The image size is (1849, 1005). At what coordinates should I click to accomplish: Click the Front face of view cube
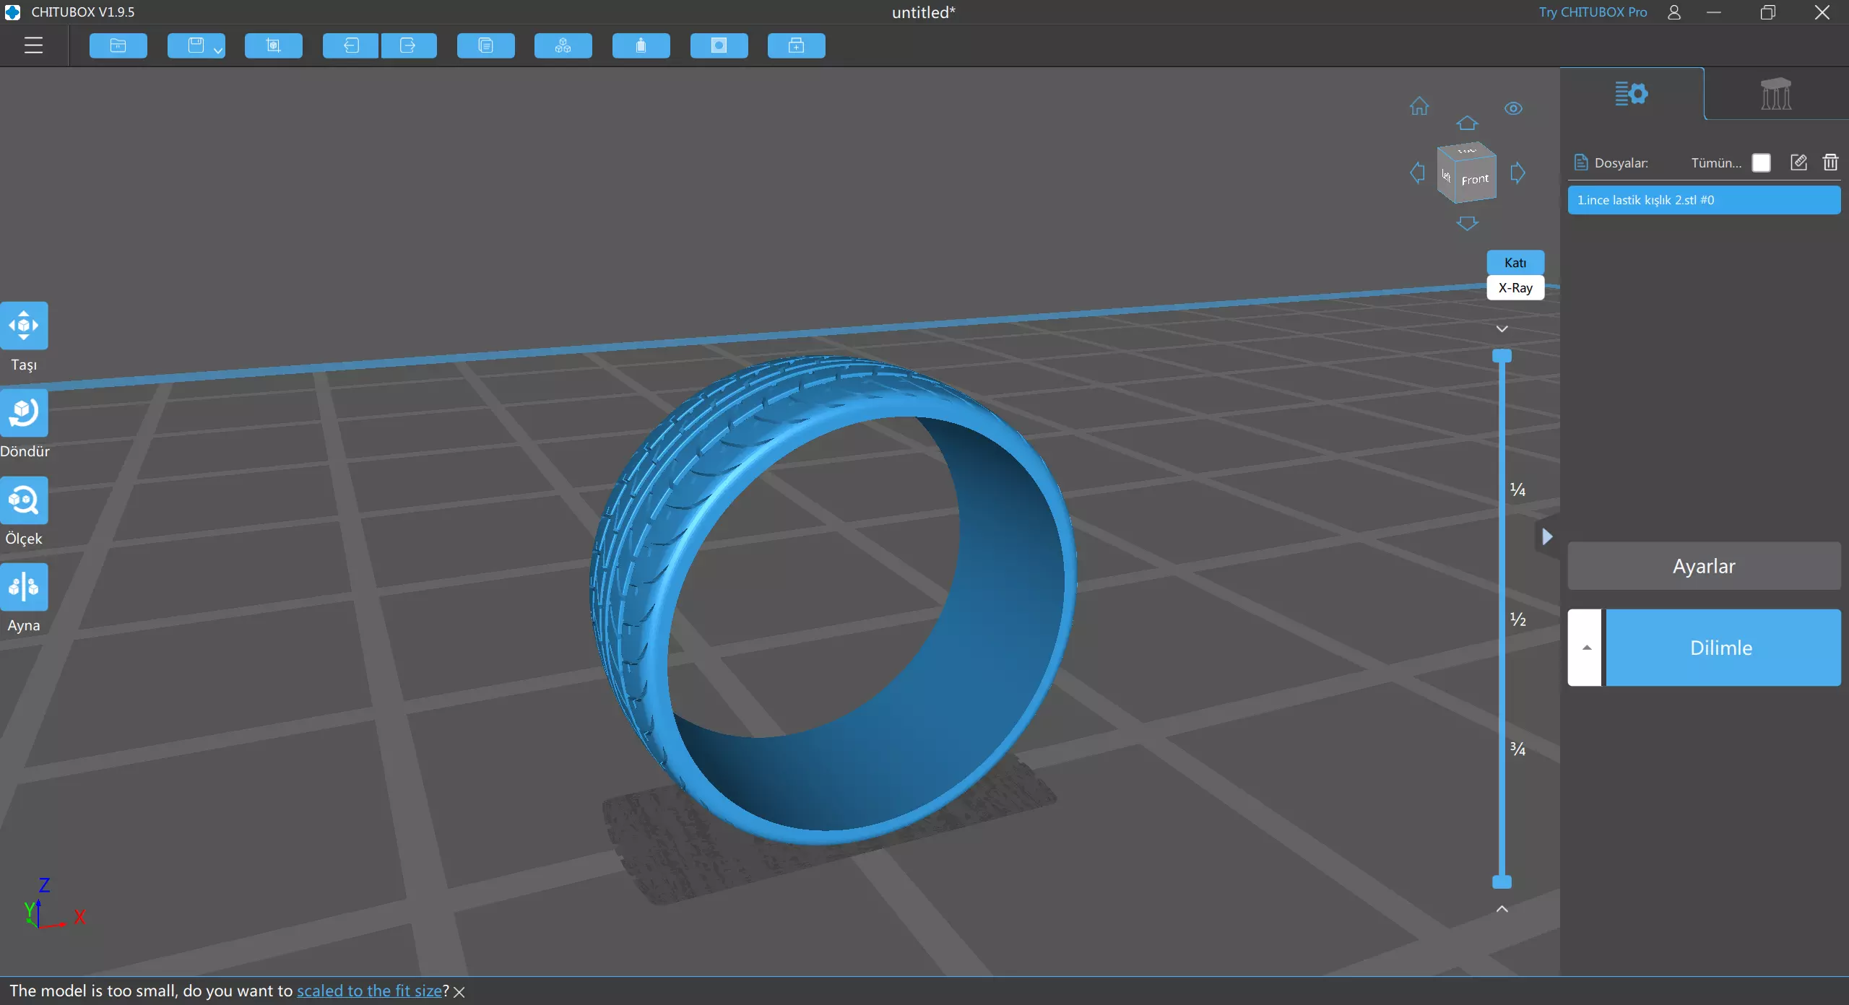click(x=1475, y=180)
